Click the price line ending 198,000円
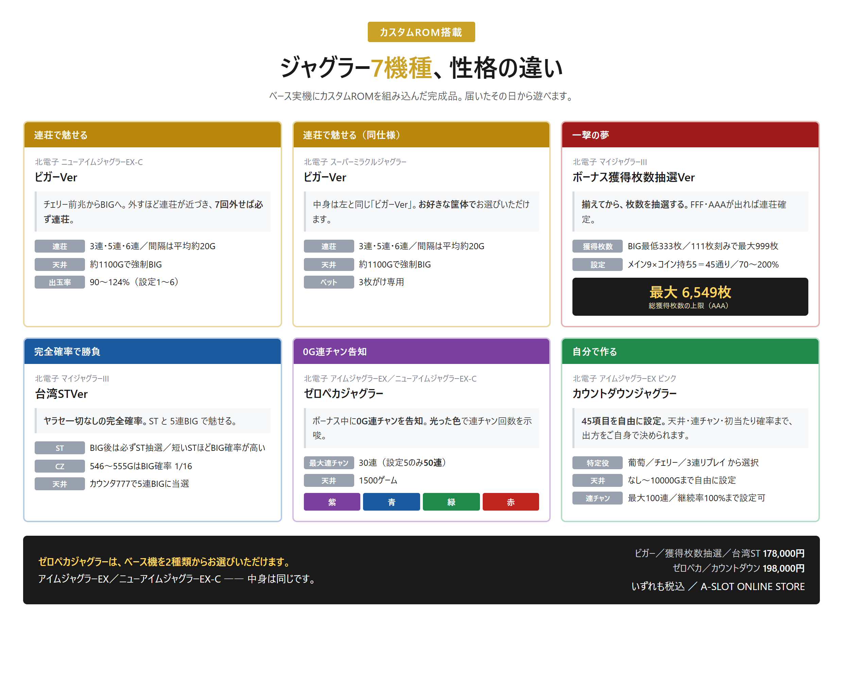This screenshot has width=843, height=679. click(738, 568)
